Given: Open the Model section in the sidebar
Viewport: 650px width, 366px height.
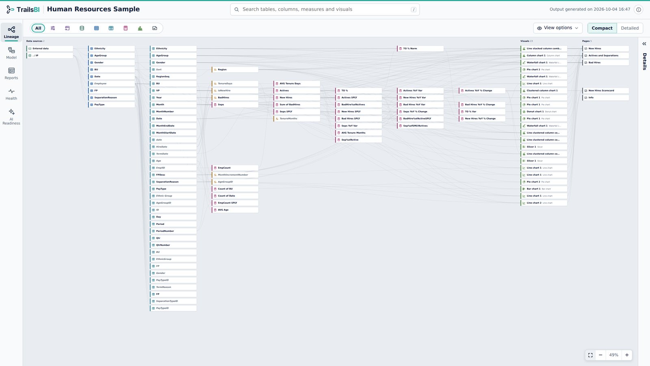Looking at the screenshot, I should click(x=11, y=53).
